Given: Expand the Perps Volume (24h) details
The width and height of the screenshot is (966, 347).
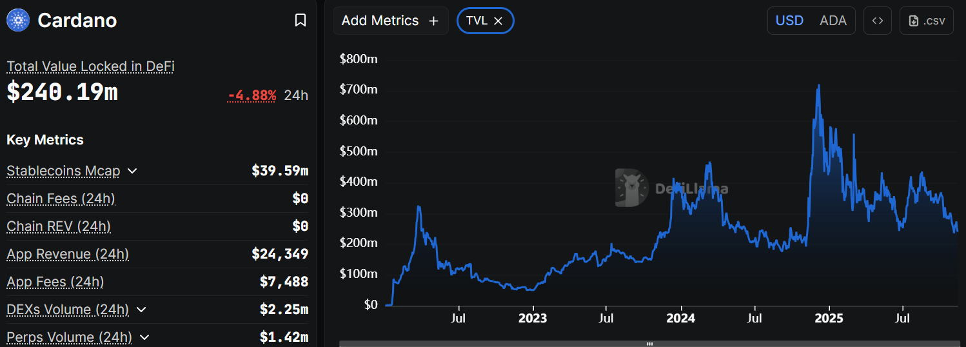Looking at the screenshot, I should point(144,337).
